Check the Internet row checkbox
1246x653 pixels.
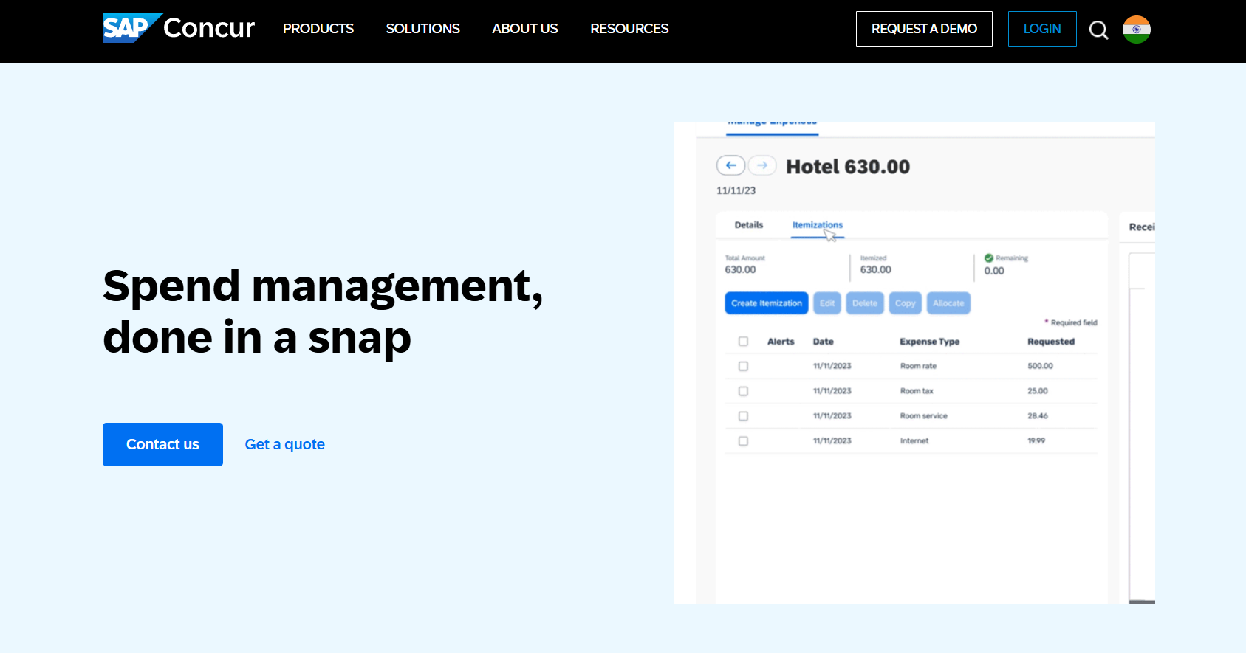click(x=743, y=441)
